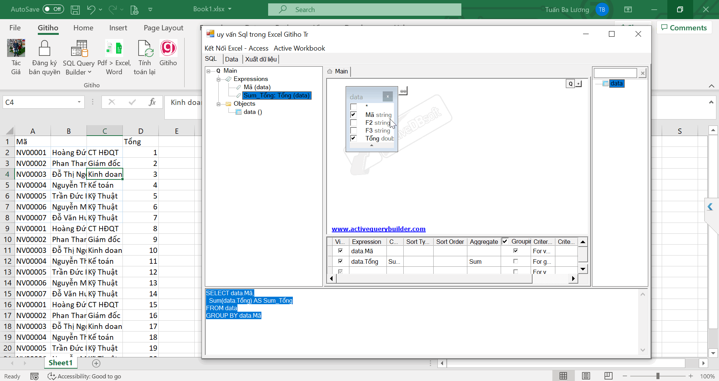Open the Active Workbook menu

pyautogui.click(x=299, y=48)
